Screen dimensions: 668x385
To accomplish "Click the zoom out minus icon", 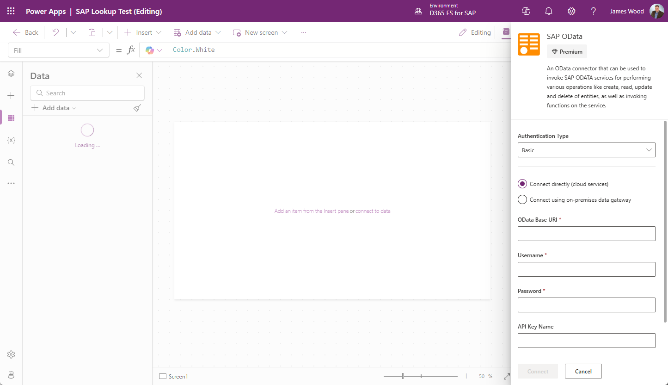I will pos(374,376).
